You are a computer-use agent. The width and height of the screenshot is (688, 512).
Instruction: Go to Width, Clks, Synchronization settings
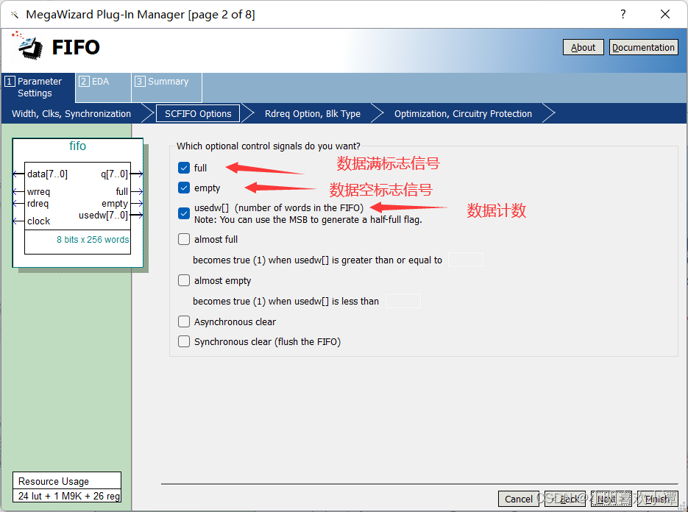point(71,113)
